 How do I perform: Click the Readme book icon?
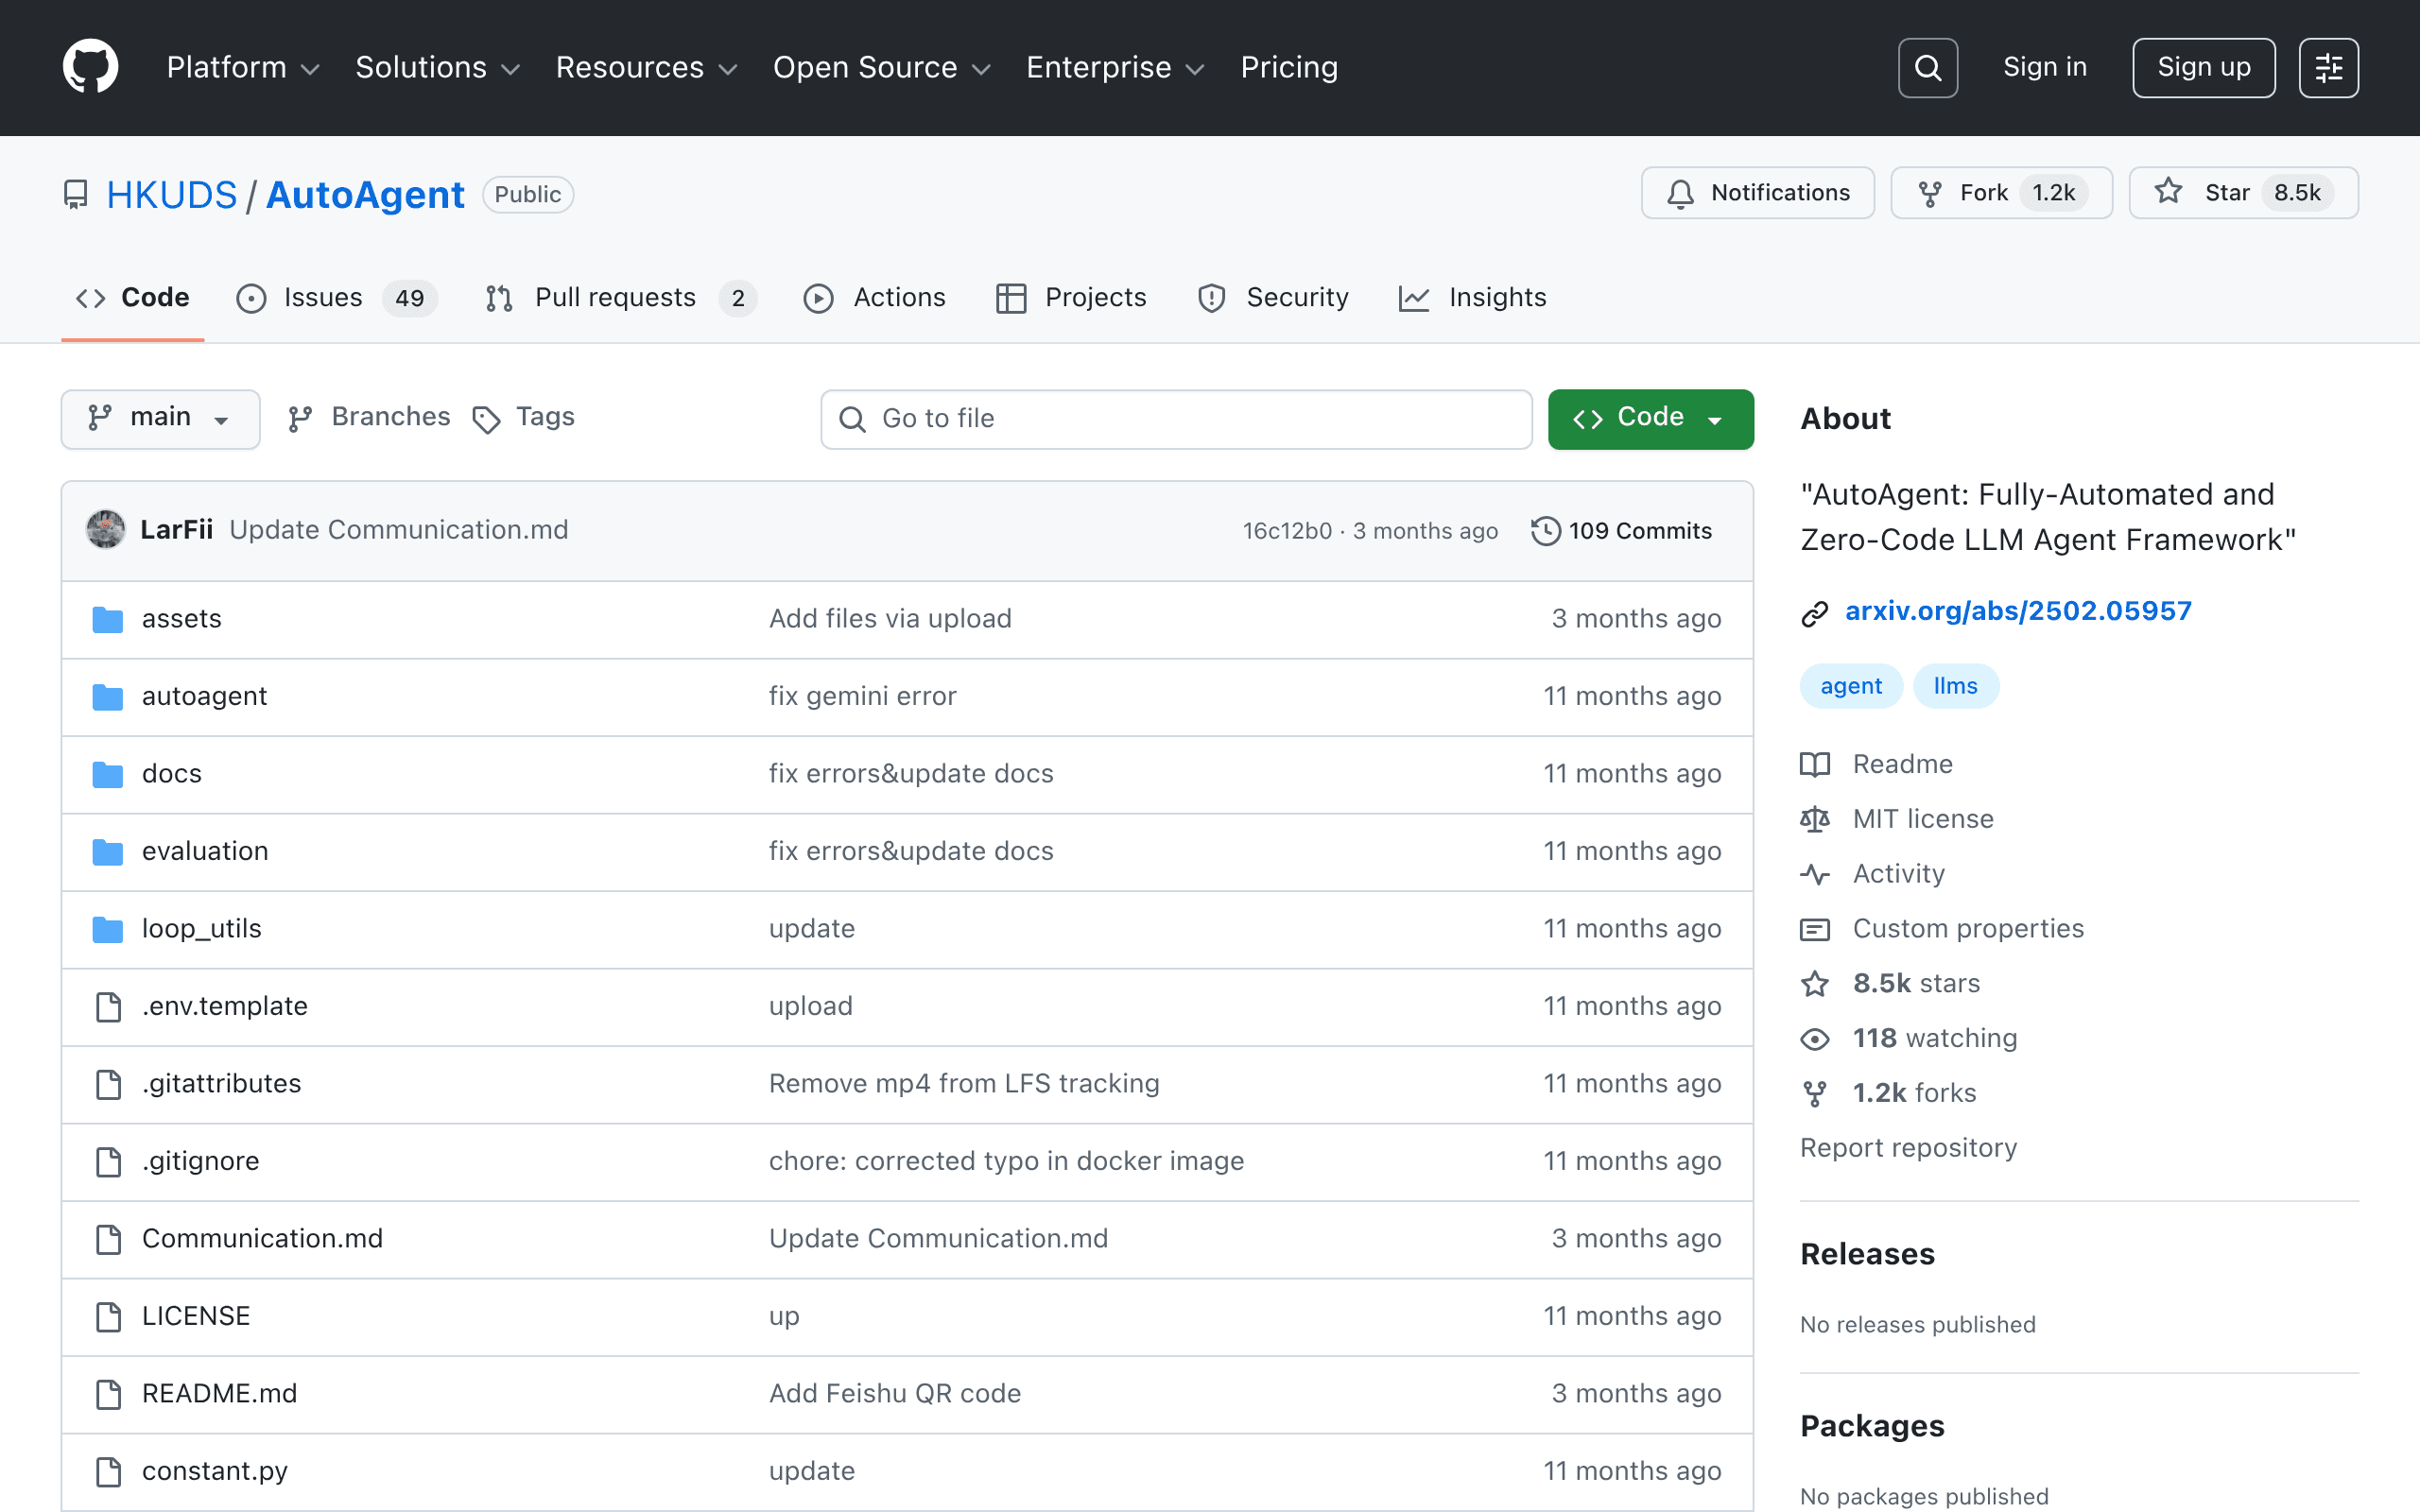click(x=1814, y=765)
